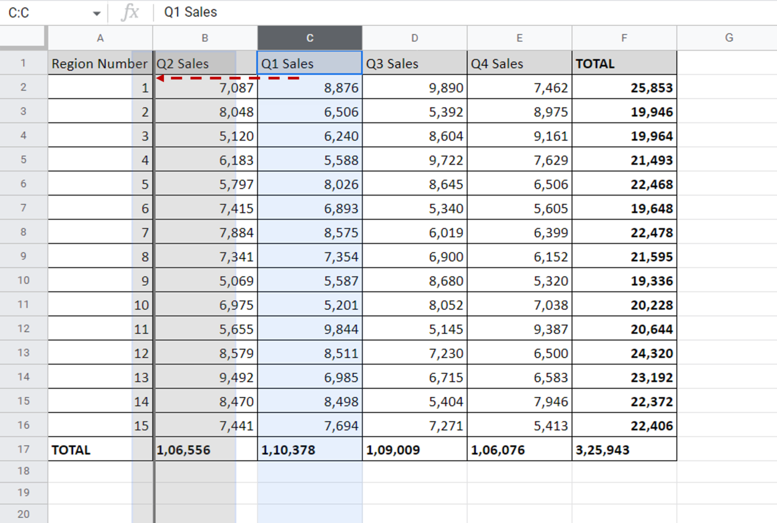Select cell with value 6,715
This screenshot has width=777, height=523.
pos(415,377)
